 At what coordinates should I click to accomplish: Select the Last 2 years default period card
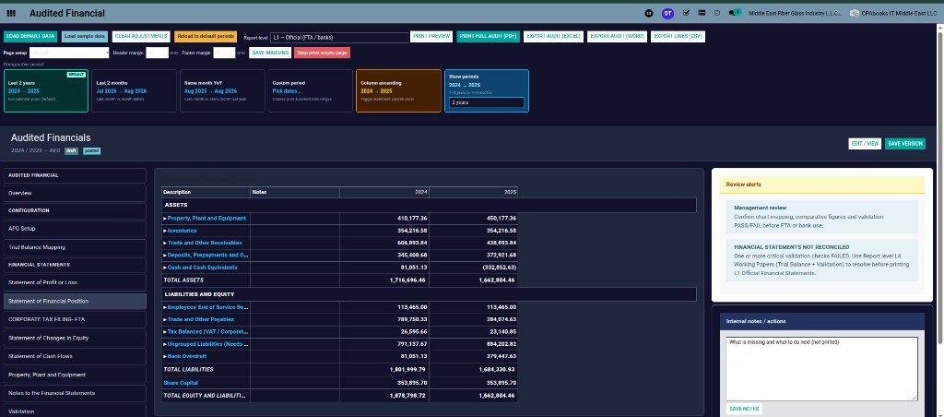tap(46, 90)
